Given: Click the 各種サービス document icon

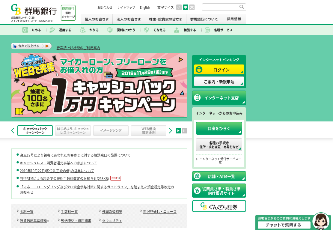Looking at the screenshot, I should point(207,30).
